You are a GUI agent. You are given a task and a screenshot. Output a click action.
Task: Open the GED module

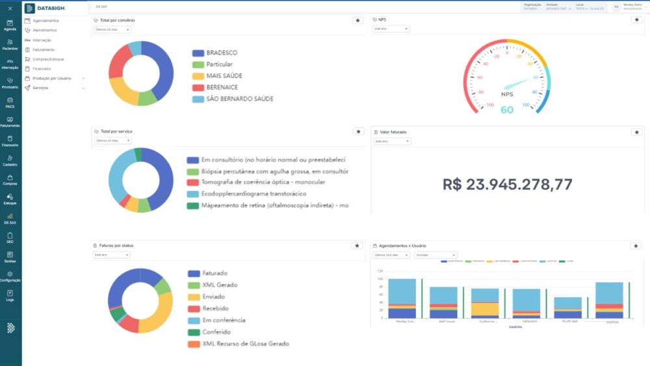[10, 238]
